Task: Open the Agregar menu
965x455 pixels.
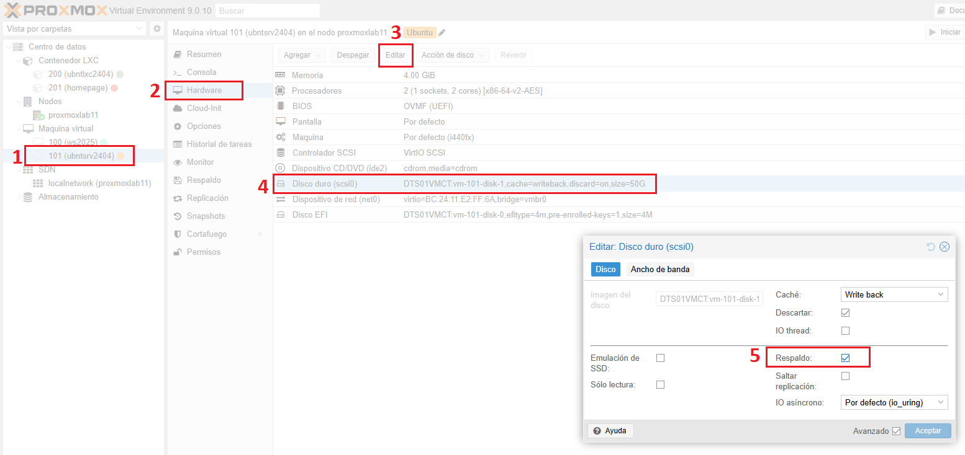Action: 302,55
